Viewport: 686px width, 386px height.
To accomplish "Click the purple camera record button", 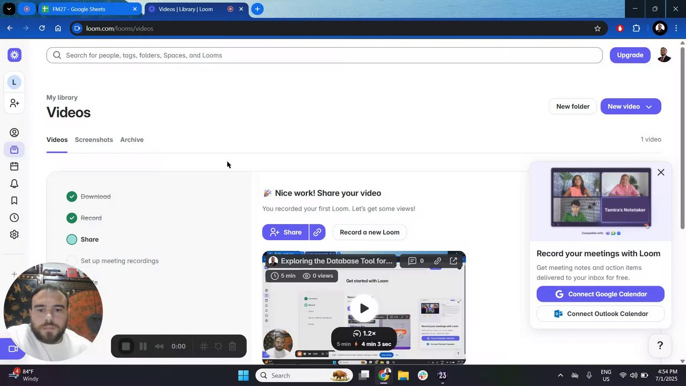I will tap(13, 349).
